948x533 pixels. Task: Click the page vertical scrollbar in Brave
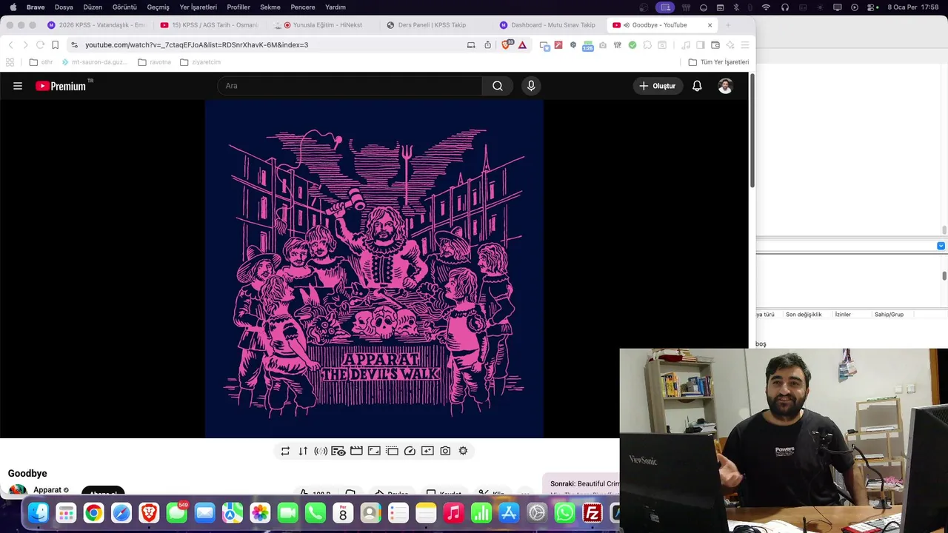pyautogui.click(x=752, y=131)
